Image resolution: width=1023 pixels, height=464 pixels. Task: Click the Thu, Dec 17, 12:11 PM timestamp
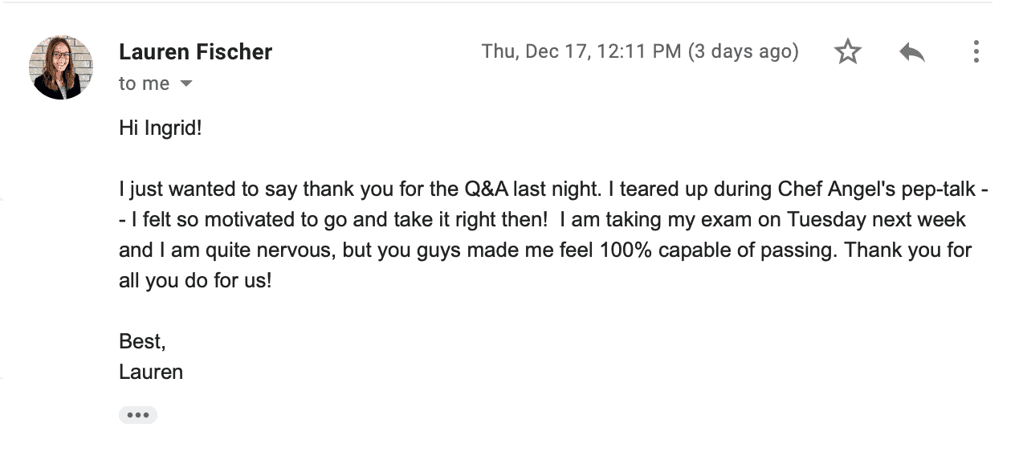(x=581, y=52)
